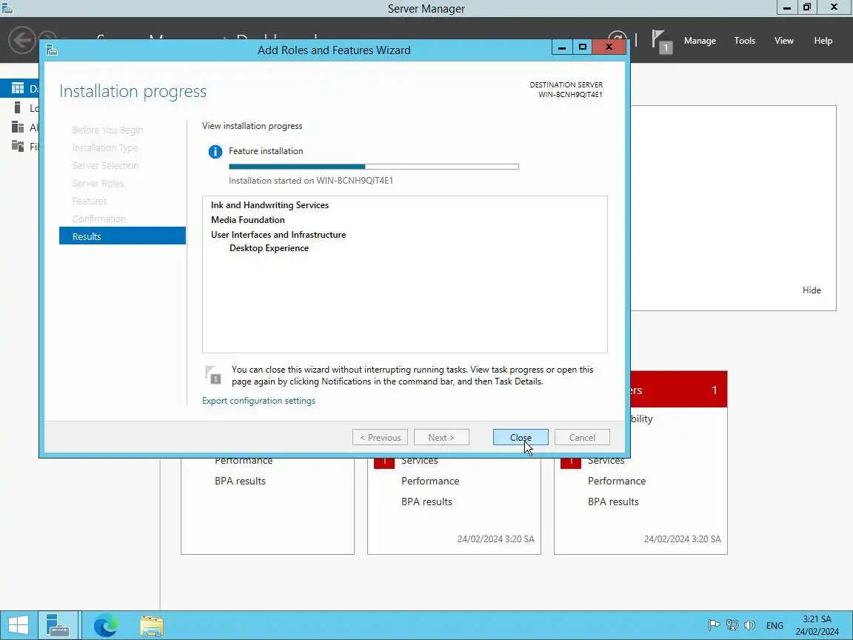Open Export configuration settings link

[x=258, y=401]
